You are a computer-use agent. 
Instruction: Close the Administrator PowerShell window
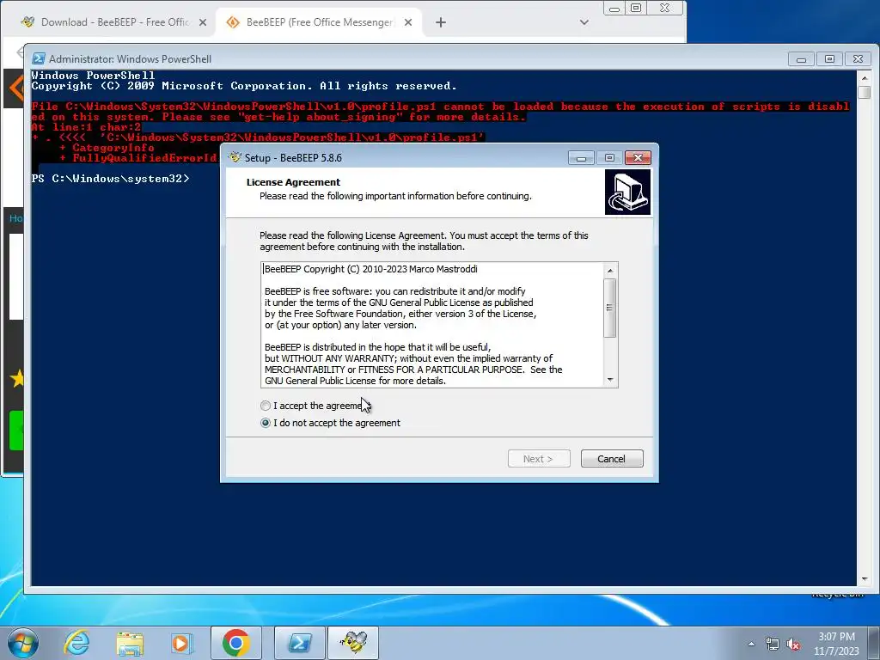tap(859, 59)
